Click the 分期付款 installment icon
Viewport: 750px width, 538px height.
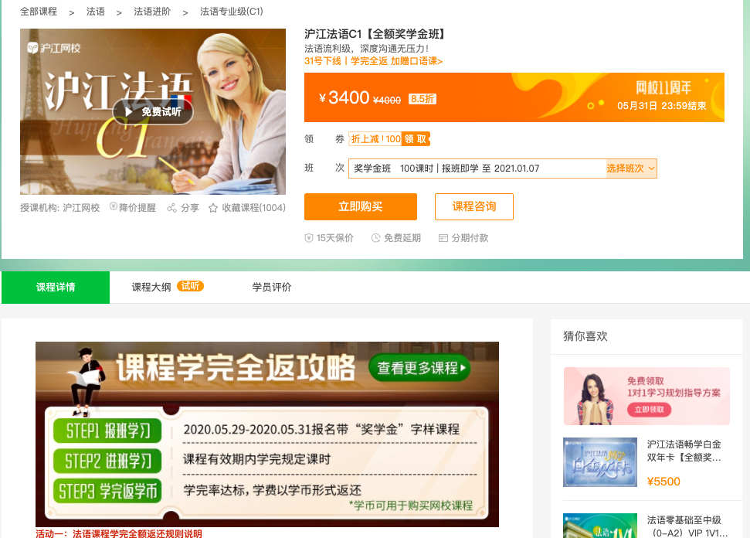click(x=443, y=238)
